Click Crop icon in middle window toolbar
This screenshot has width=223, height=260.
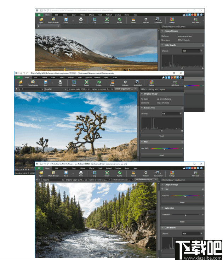[74, 83]
